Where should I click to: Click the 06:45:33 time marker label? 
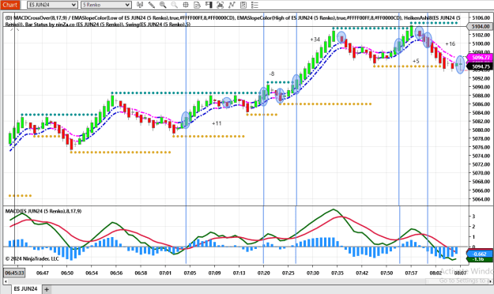pyautogui.click(x=15, y=273)
